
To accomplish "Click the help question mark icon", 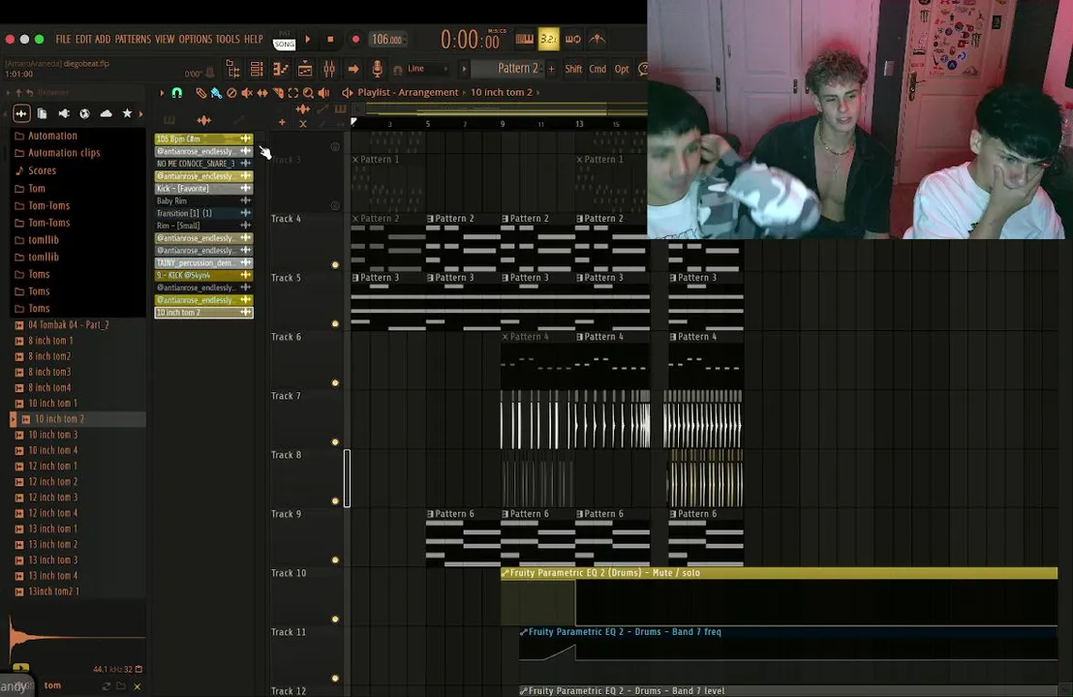I will coord(643,69).
